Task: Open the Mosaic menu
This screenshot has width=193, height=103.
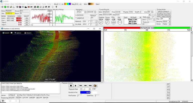Action: point(38,4)
